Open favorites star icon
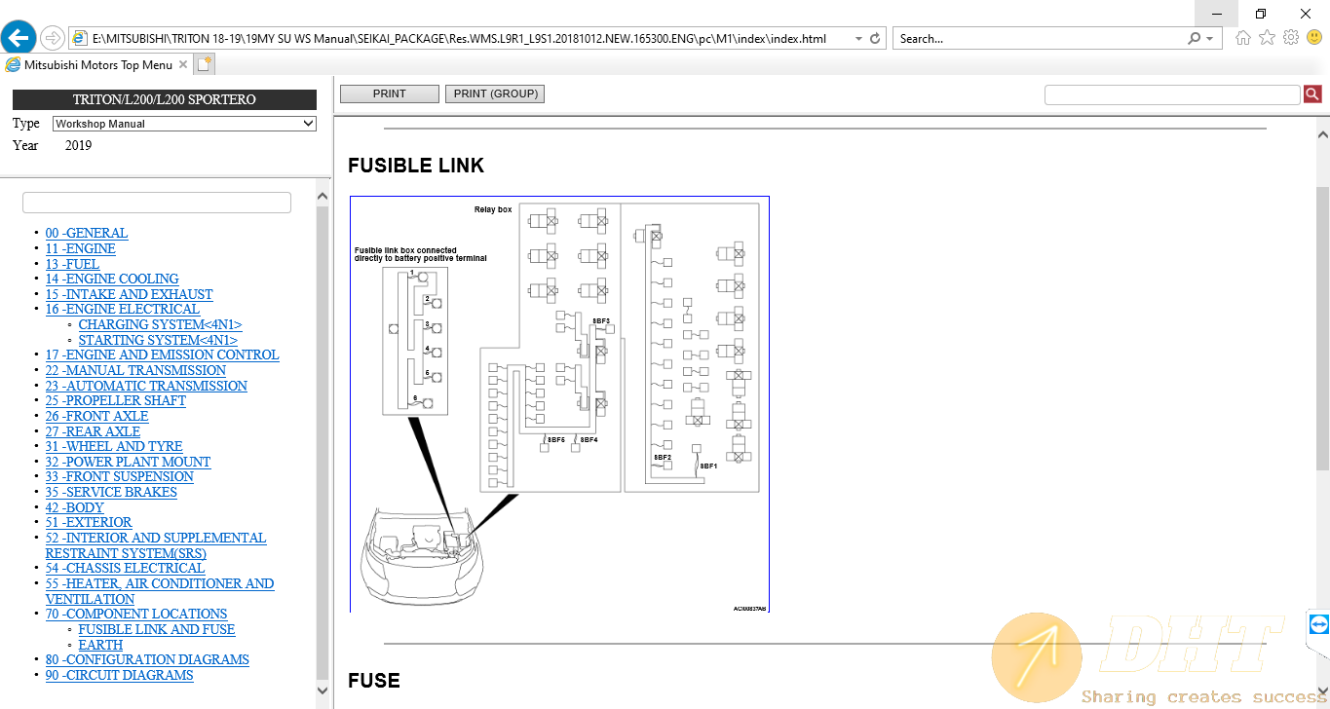Screen dimensions: 1330x709 click(x=1267, y=38)
